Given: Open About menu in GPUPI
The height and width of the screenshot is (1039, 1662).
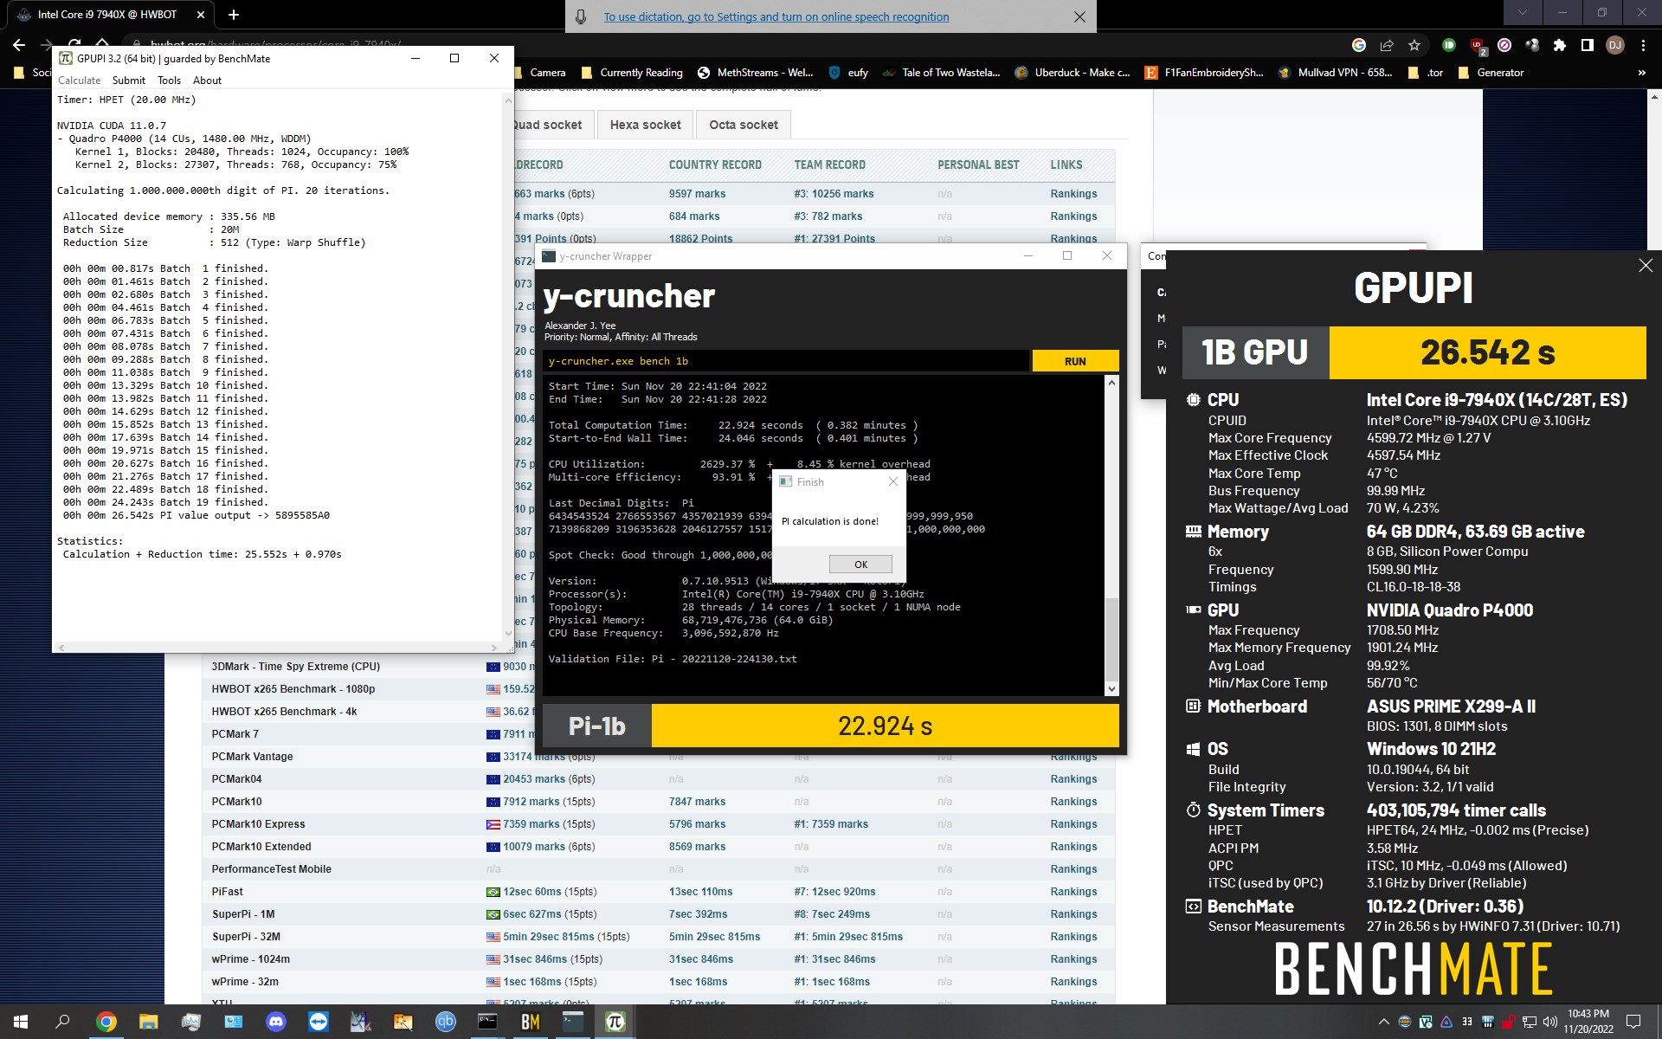Looking at the screenshot, I should pos(207,81).
